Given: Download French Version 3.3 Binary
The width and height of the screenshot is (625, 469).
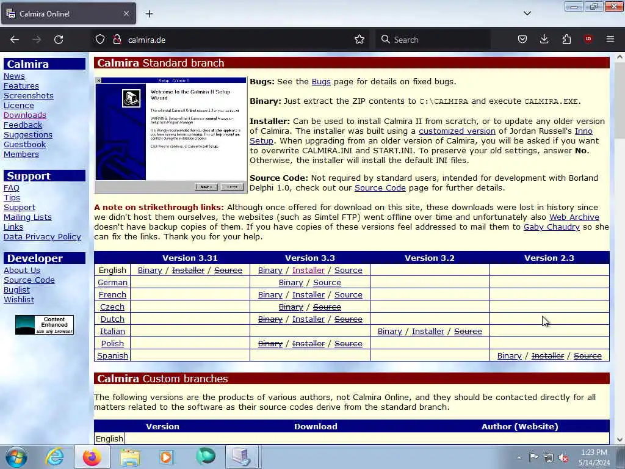Looking at the screenshot, I should coord(270,295).
